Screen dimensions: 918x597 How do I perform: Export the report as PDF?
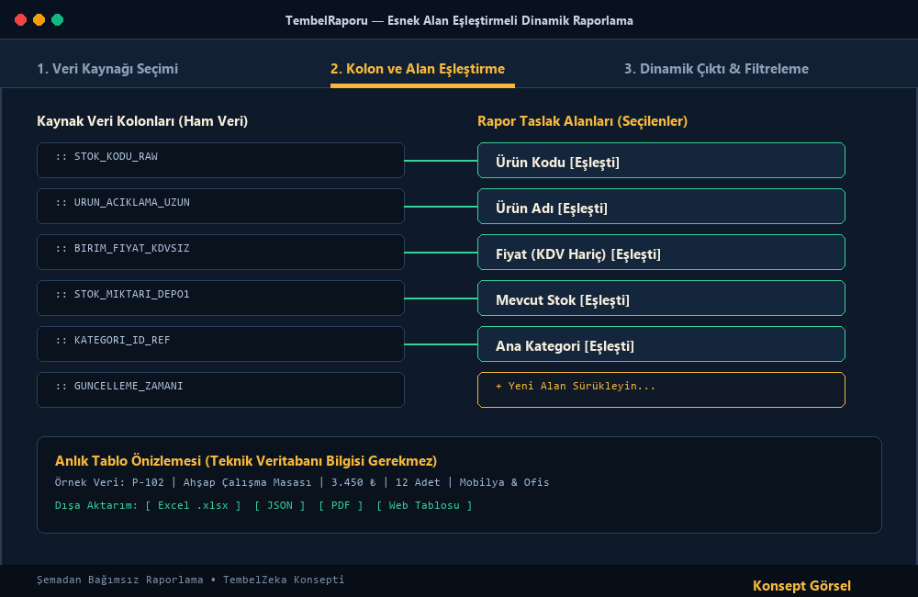(341, 505)
